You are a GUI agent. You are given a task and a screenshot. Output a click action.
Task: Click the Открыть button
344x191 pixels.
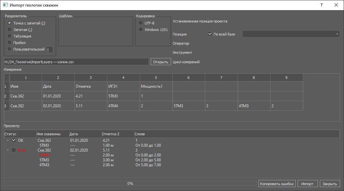click(161, 62)
